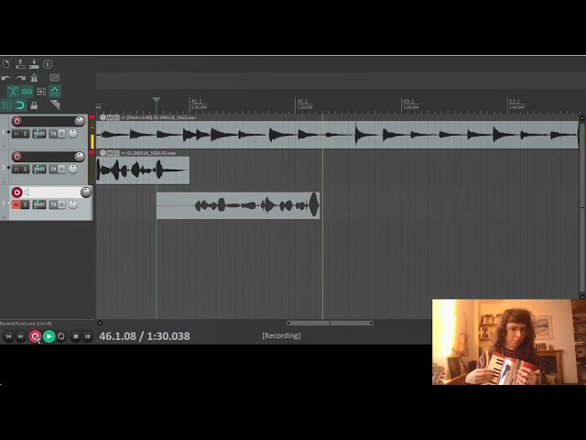Solo track 3
The width and height of the screenshot is (586, 440).
click(25, 204)
